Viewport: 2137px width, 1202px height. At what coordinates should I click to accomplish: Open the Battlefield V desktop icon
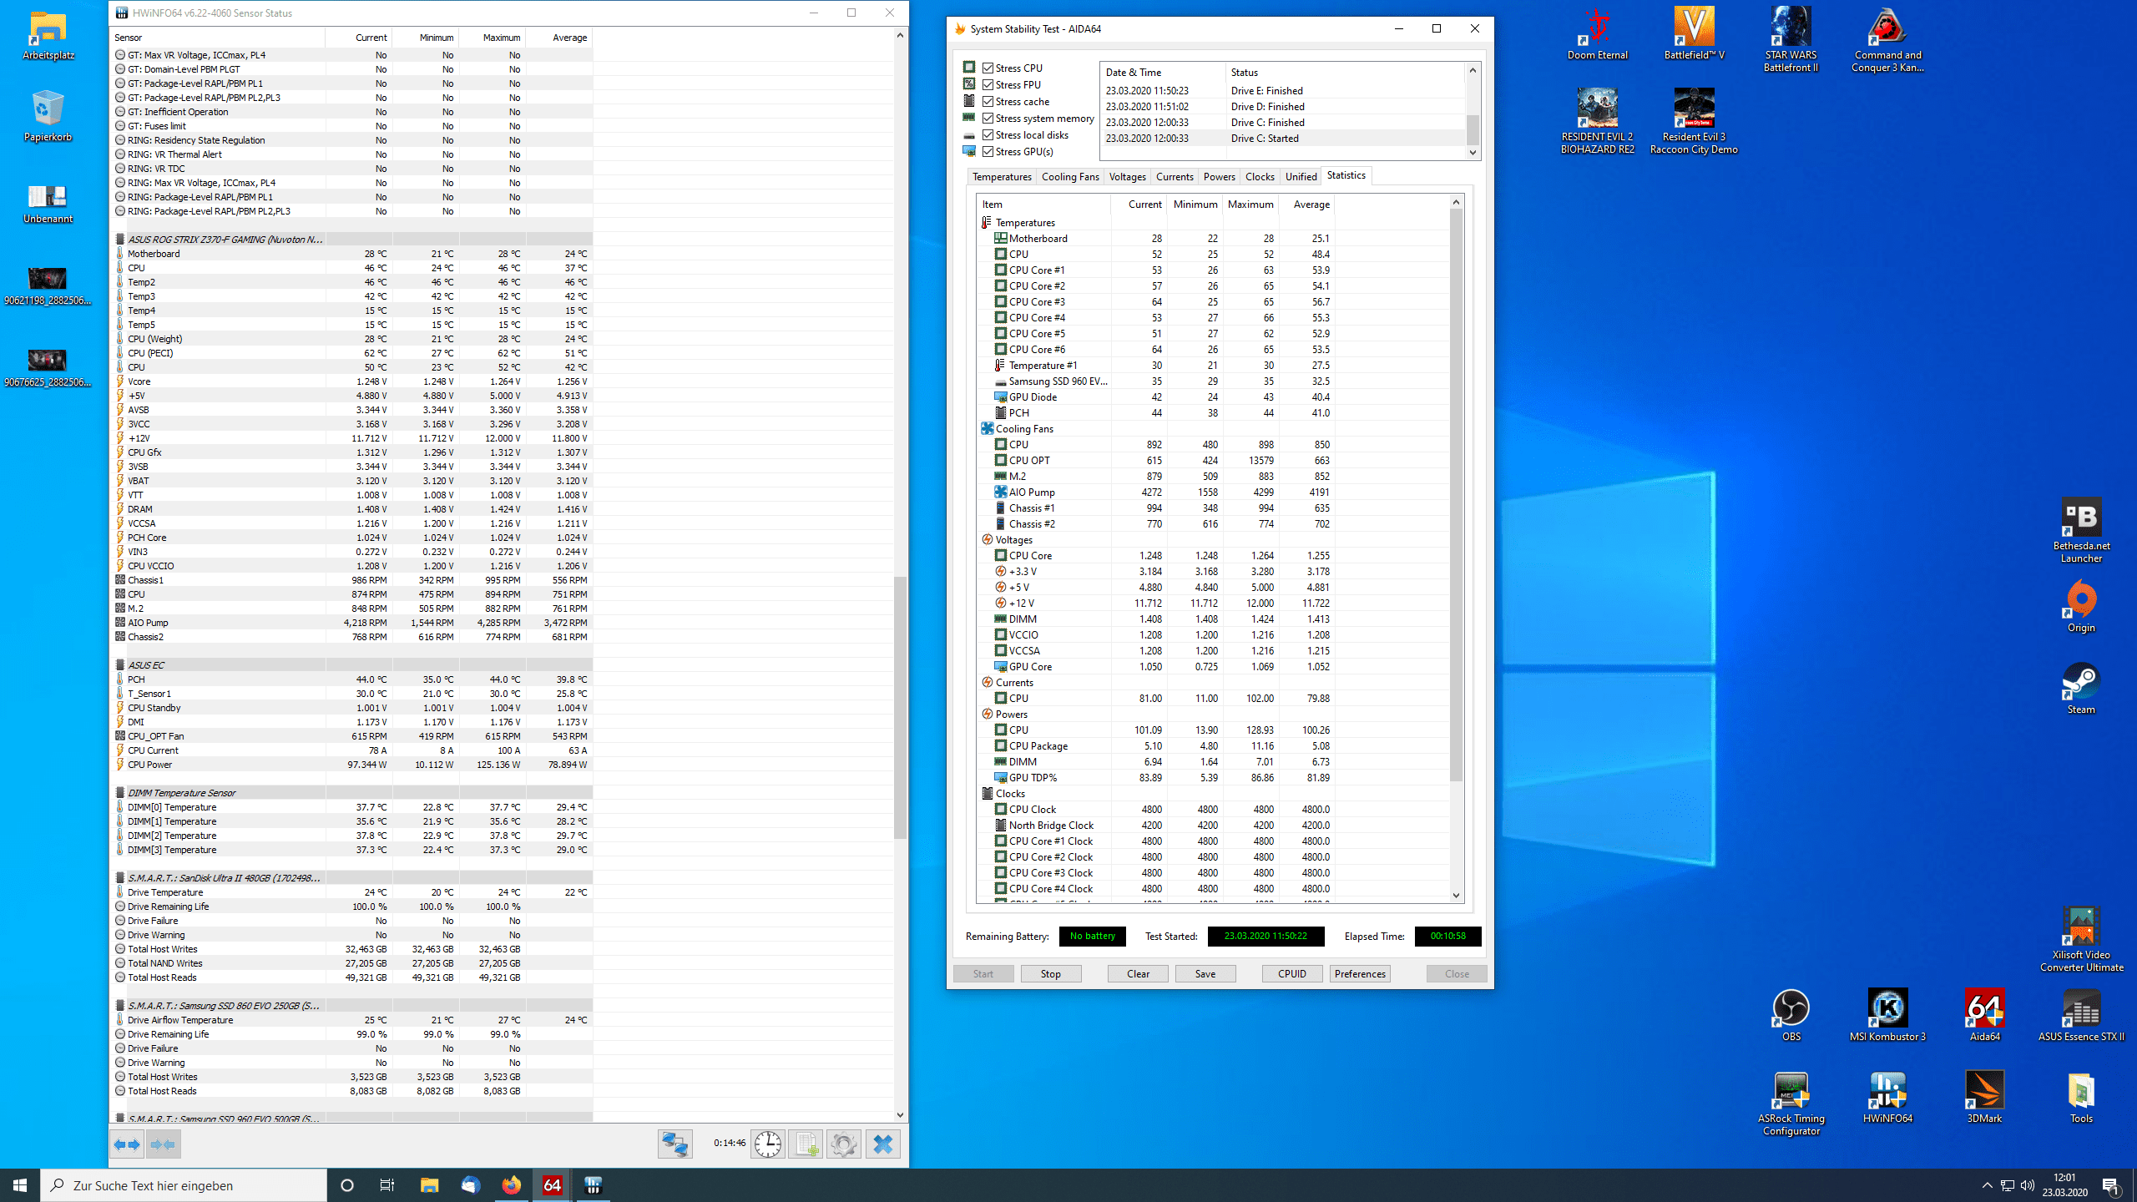[x=1694, y=35]
